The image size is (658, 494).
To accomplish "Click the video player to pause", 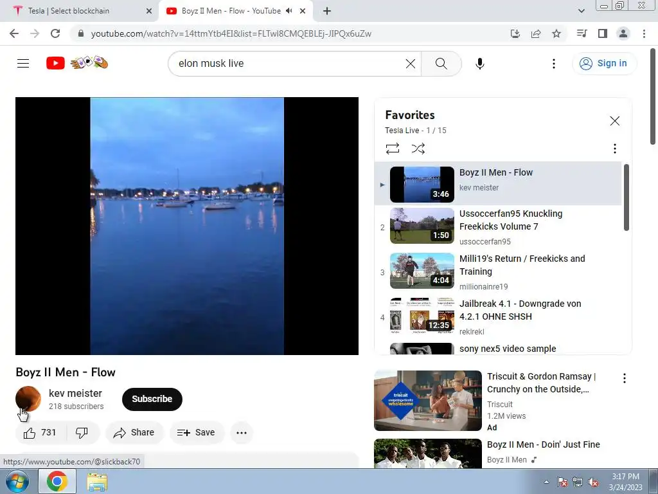I will [187, 226].
